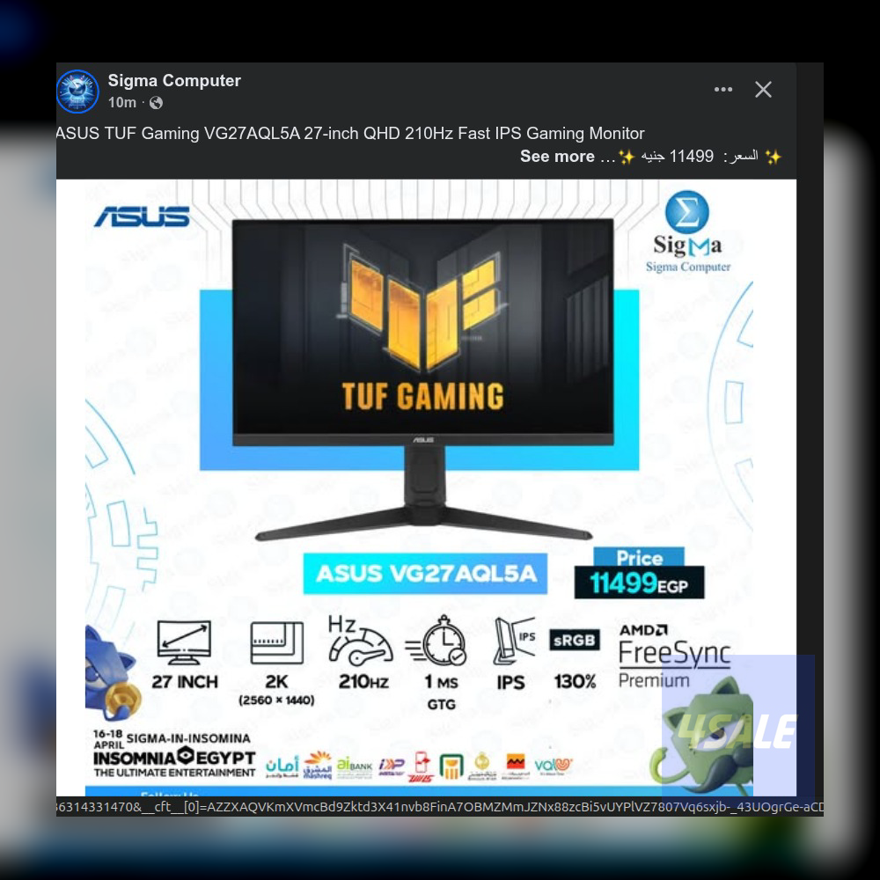Close the Sigma Computer post

coord(763,89)
